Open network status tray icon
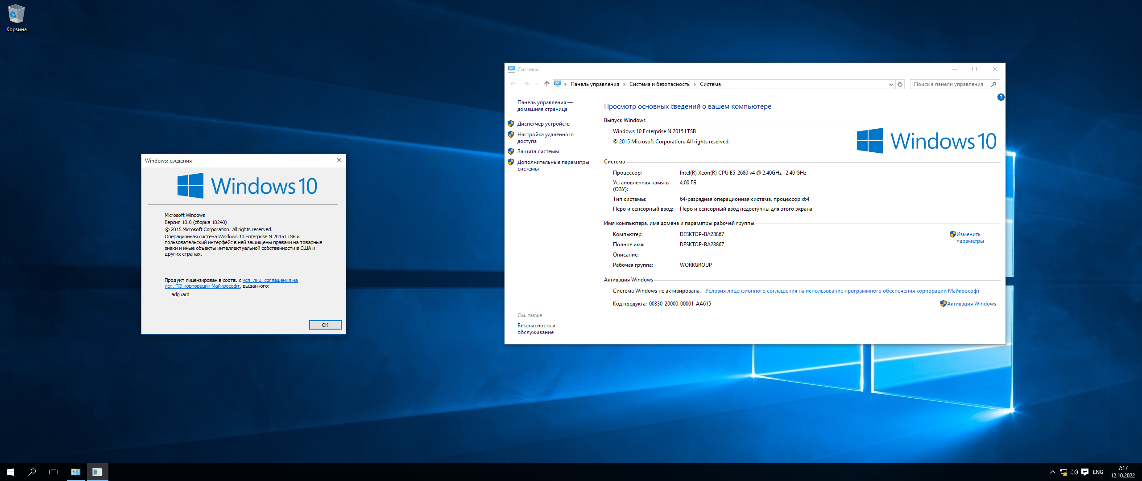The image size is (1142, 481). pos(1063,472)
